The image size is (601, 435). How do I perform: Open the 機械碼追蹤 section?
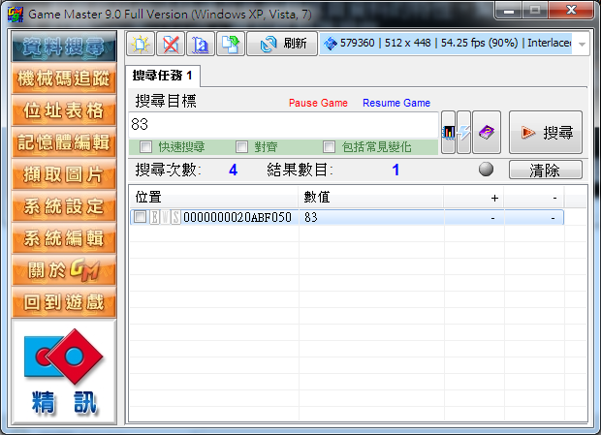(x=63, y=78)
